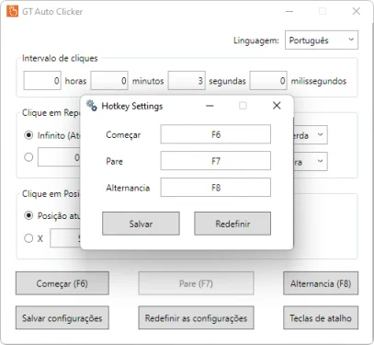Click the Pare hotkey field showing F7
The image size is (374, 345).
pyautogui.click(x=216, y=161)
